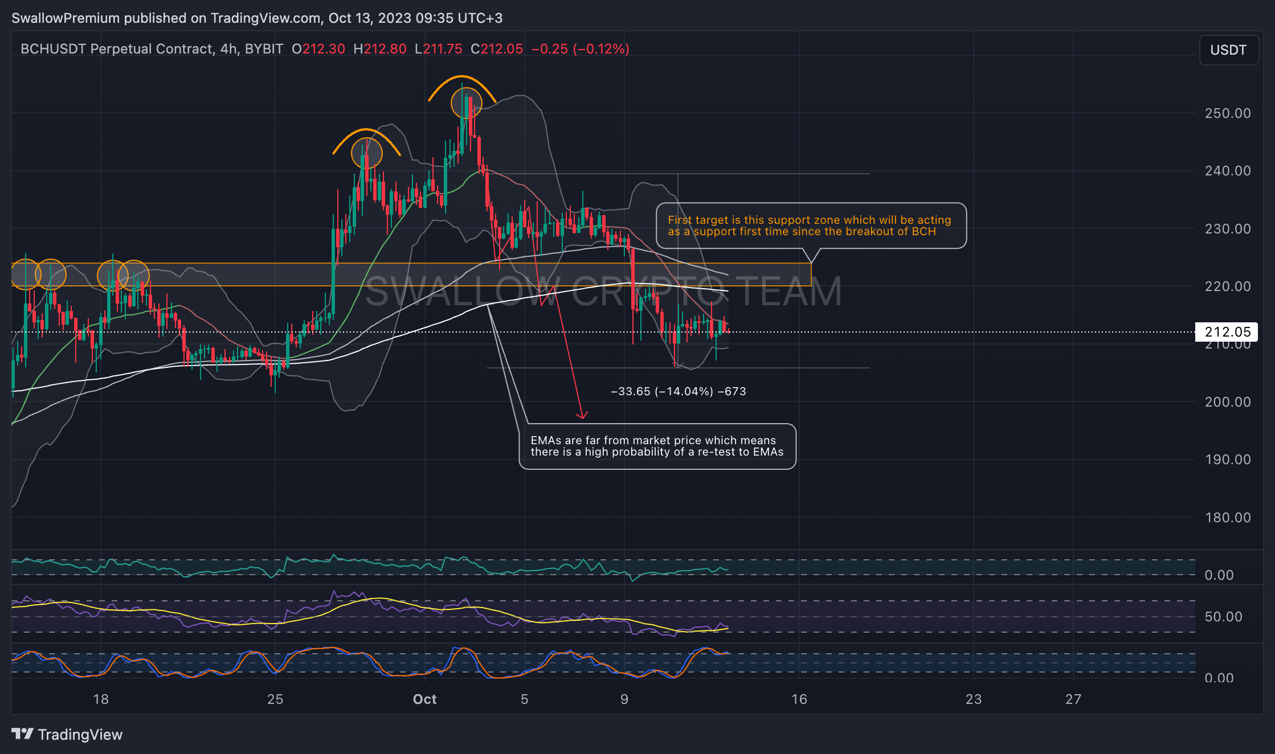Click the 5 date axis label
The height and width of the screenshot is (754, 1275).
point(524,699)
